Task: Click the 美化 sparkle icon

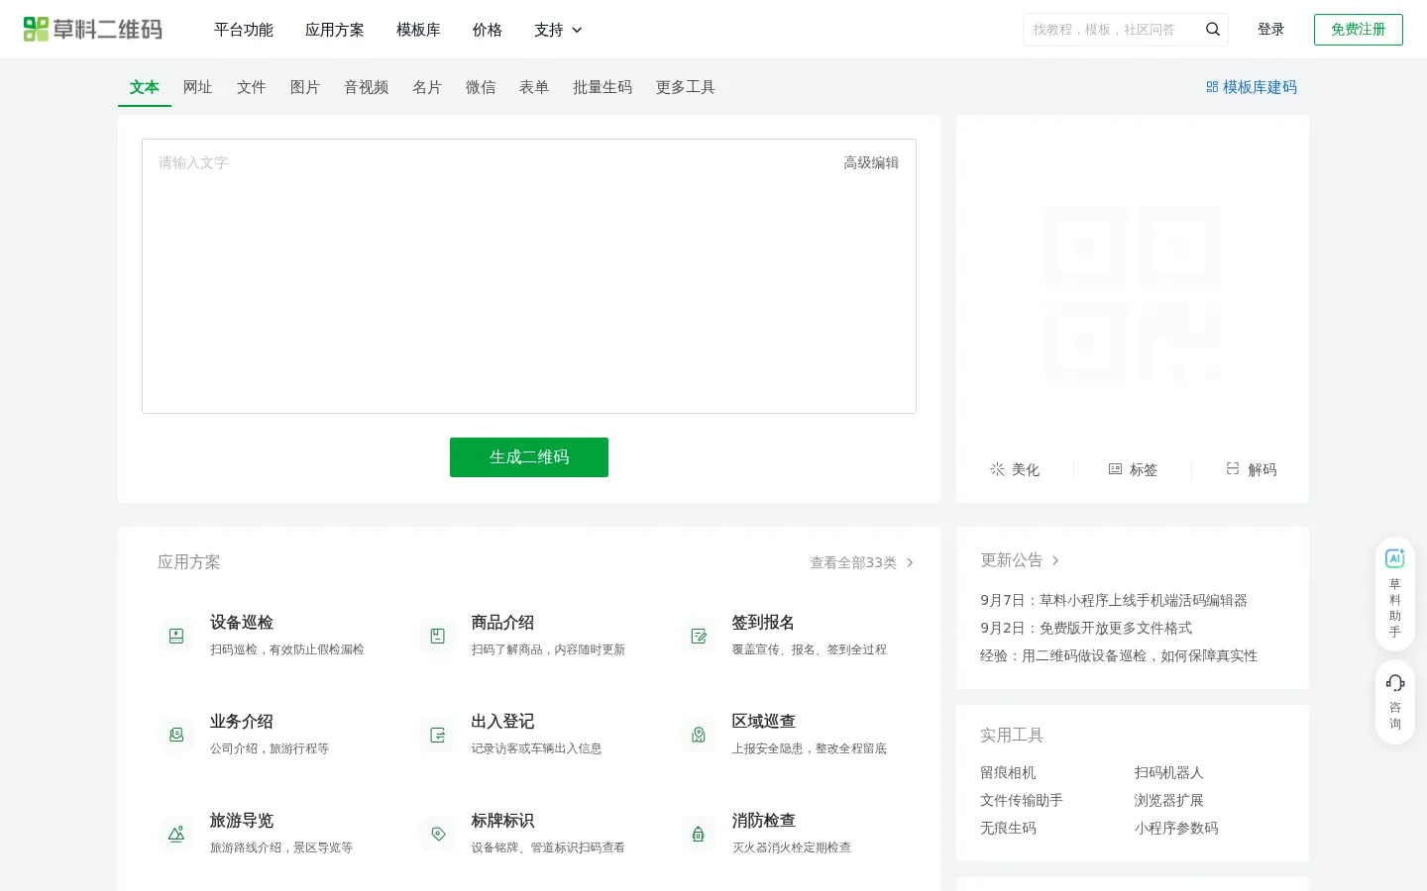Action: tap(997, 469)
